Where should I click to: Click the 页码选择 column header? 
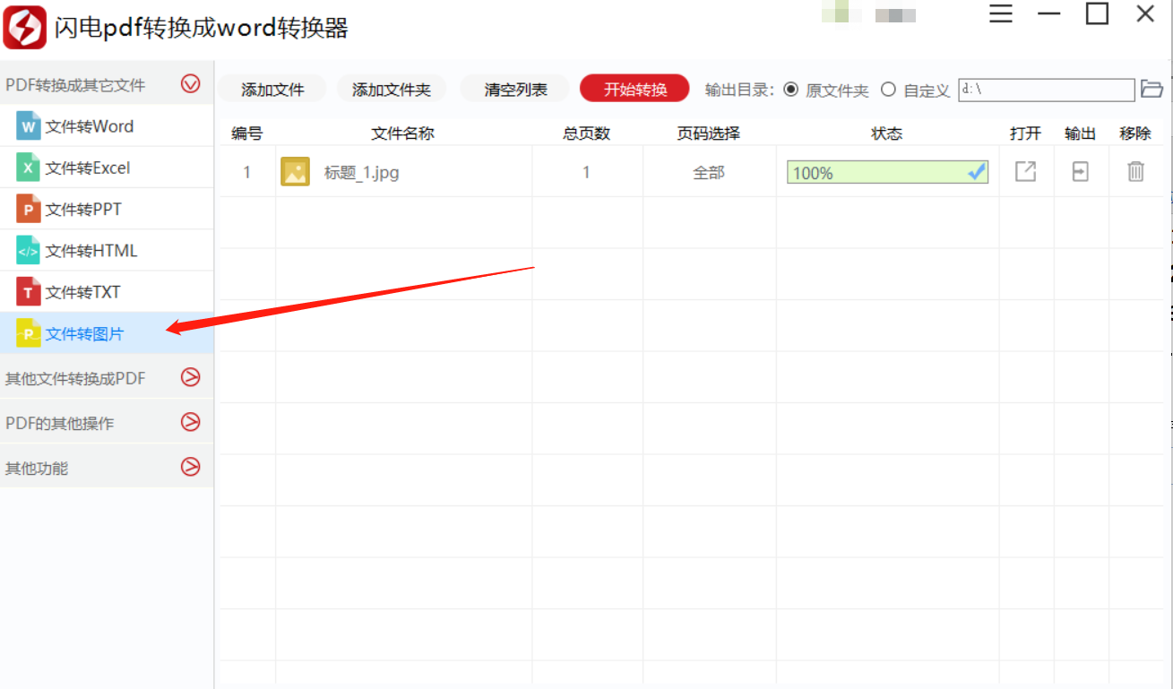pyautogui.click(x=709, y=133)
